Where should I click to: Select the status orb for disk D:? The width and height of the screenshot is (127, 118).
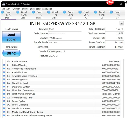(x=96, y=12)
